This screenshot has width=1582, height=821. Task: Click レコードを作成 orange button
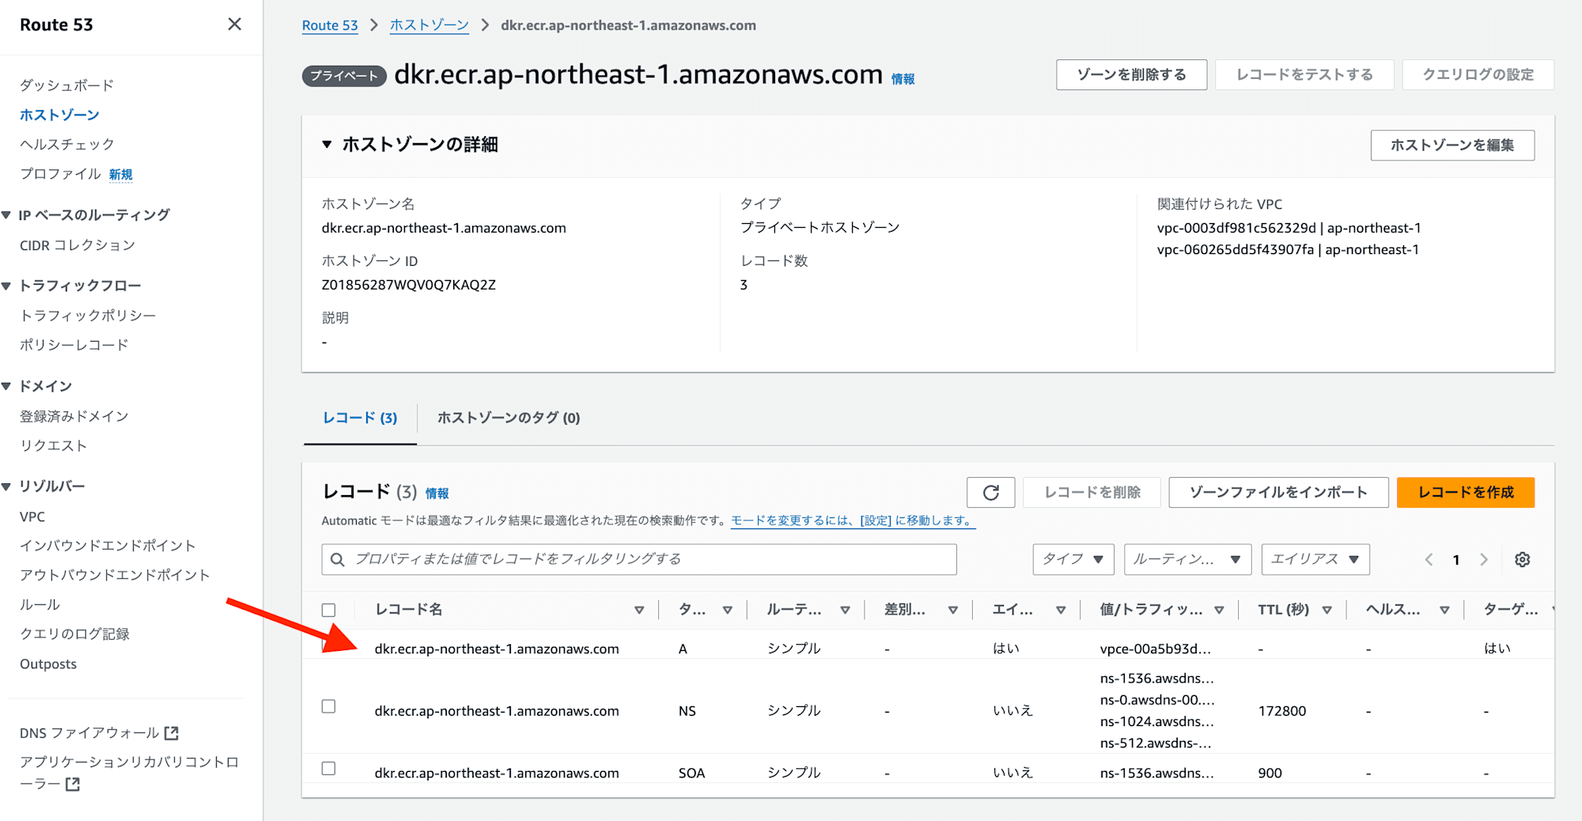point(1466,493)
